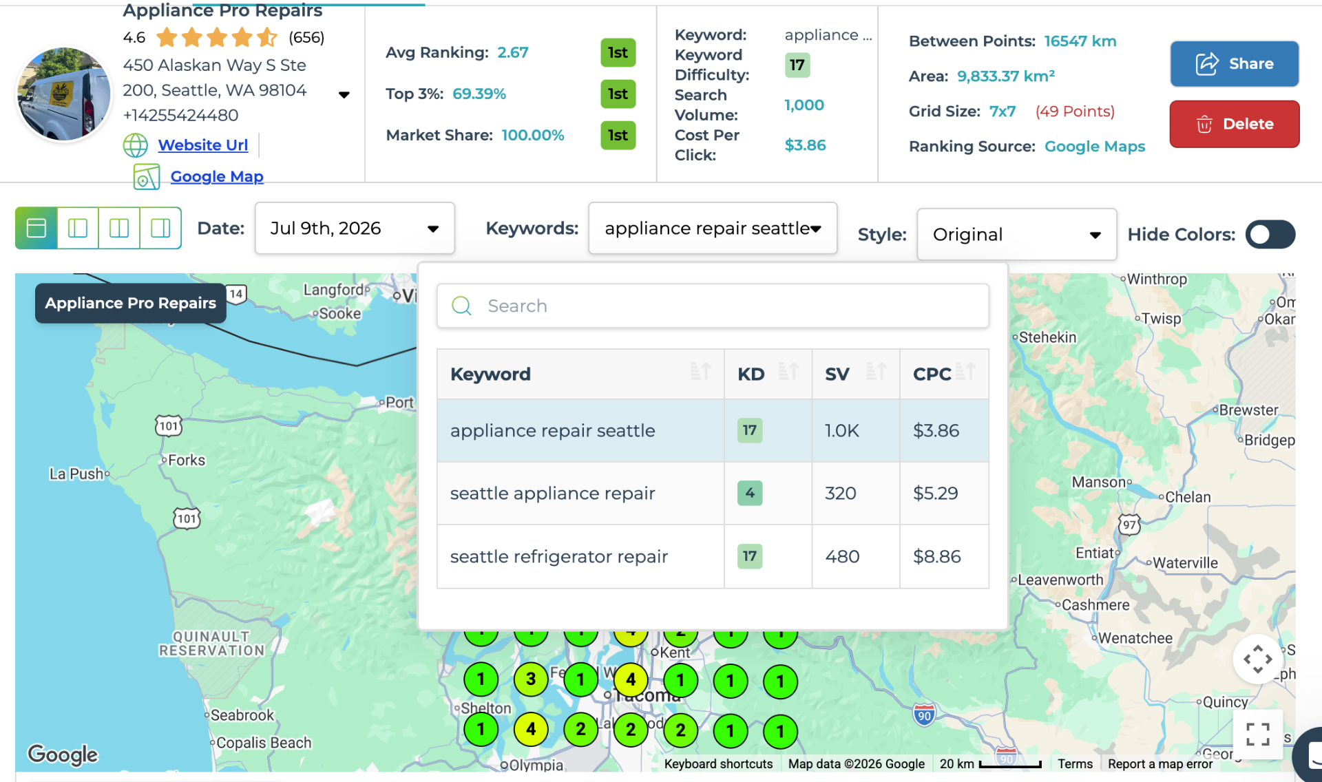The height and width of the screenshot is (782, 1322).
Task: Click the (49 Points) grid label
Action: click(1075, 112)
